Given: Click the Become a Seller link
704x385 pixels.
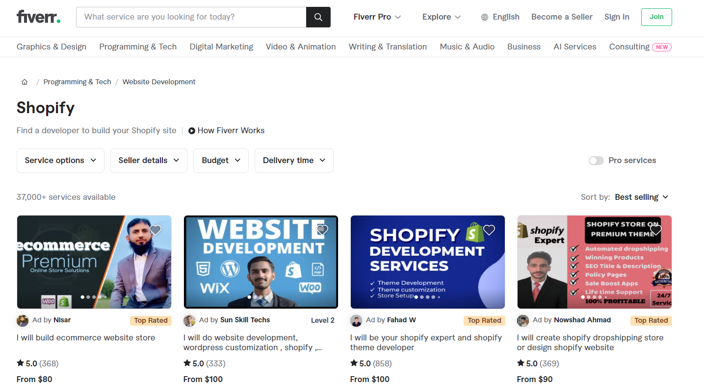Looking at the screenshot, I should [562, 17].
